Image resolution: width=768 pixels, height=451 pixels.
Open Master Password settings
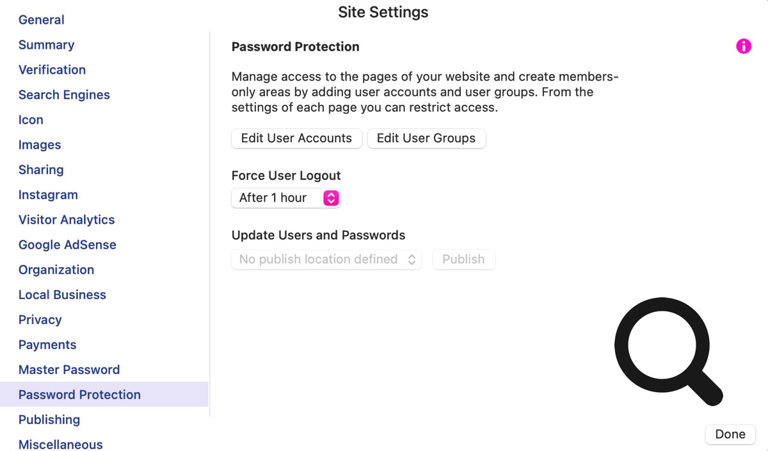[x=69, y=370]
